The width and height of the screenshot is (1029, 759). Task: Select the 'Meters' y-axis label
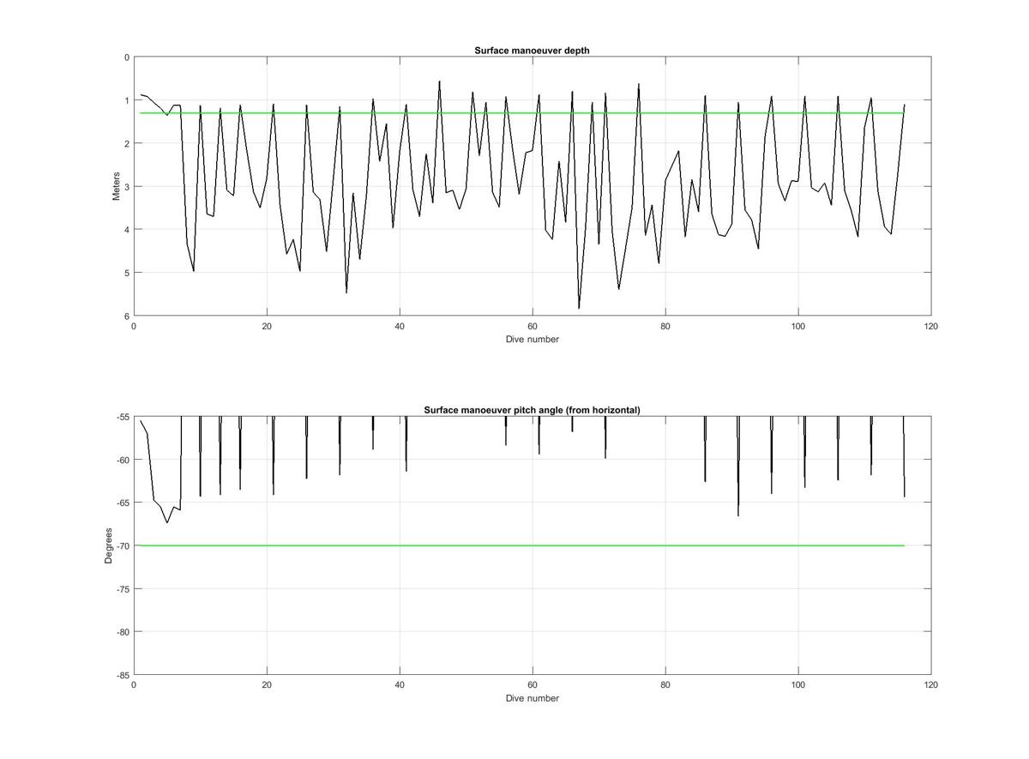point(117,186)
